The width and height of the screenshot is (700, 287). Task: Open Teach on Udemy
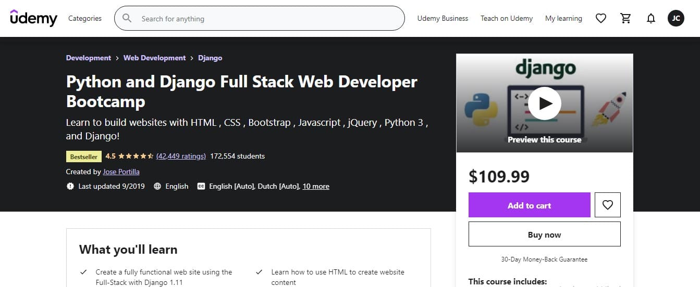507,18
